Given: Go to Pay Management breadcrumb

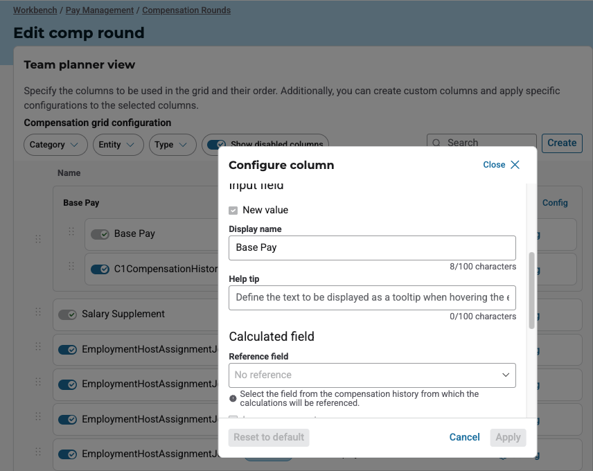Looking at the screenshot, I should (100, 10).
